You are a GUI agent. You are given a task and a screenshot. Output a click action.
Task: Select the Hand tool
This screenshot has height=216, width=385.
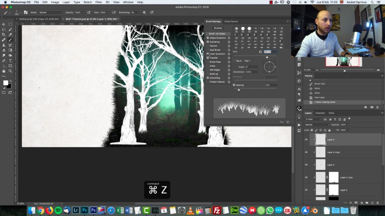coord(4,71)
